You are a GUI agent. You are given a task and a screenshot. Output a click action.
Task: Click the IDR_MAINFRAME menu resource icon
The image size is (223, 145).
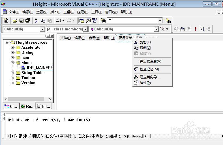(23, 68)
